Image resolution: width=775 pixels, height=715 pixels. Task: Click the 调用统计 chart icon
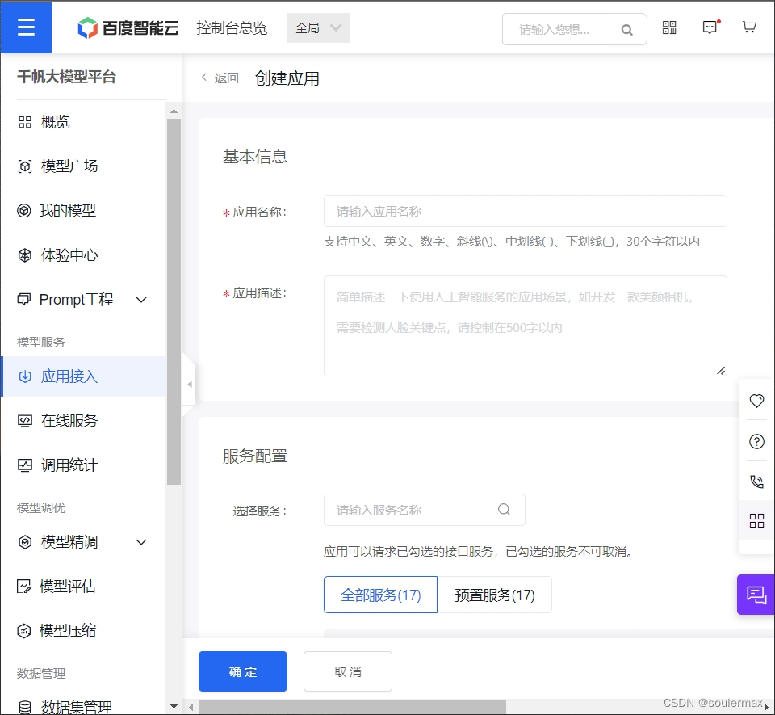tap(25, 465)
